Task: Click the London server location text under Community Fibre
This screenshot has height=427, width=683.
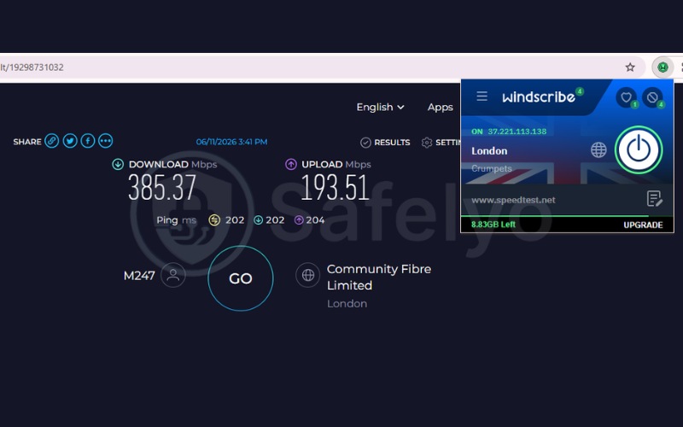Action: point(347,304)
